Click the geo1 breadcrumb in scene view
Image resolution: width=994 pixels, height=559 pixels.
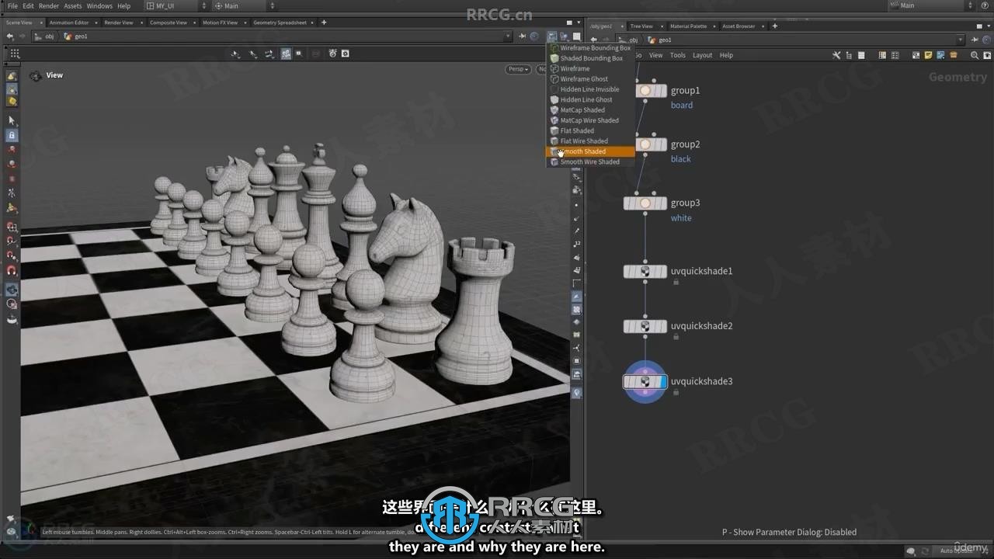(76, 36)
